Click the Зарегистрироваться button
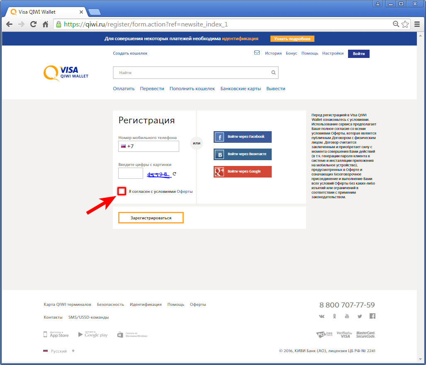 (x=151, y=218)
